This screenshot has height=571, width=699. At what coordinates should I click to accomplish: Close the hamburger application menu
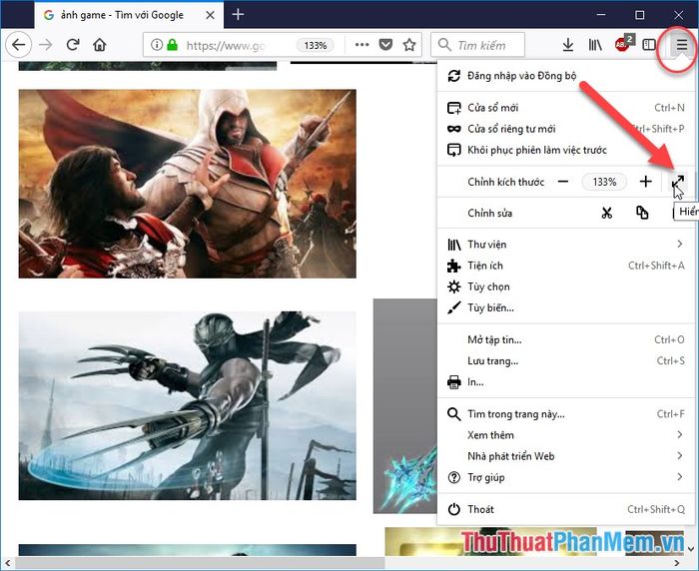click(x=681, y=45)
